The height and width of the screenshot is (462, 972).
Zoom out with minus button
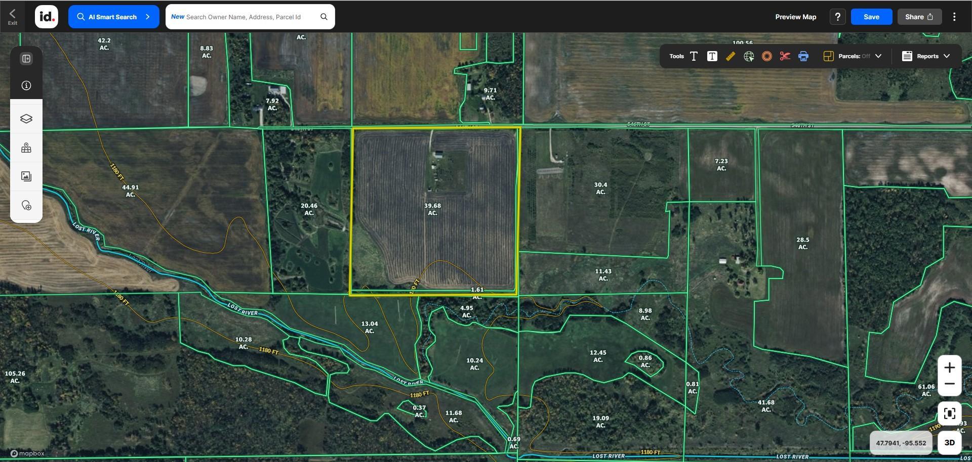click(950, 384)
